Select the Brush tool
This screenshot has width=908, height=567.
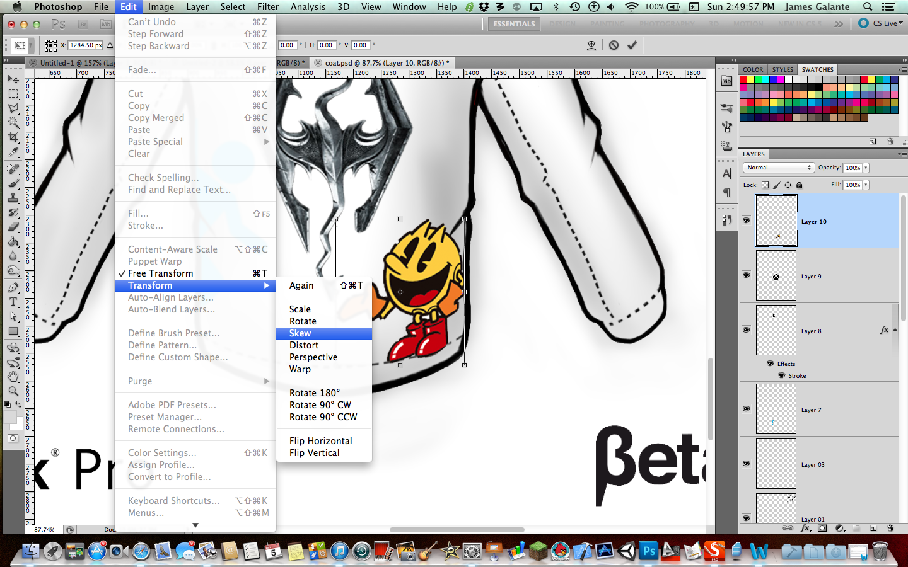tap(13, 183)
